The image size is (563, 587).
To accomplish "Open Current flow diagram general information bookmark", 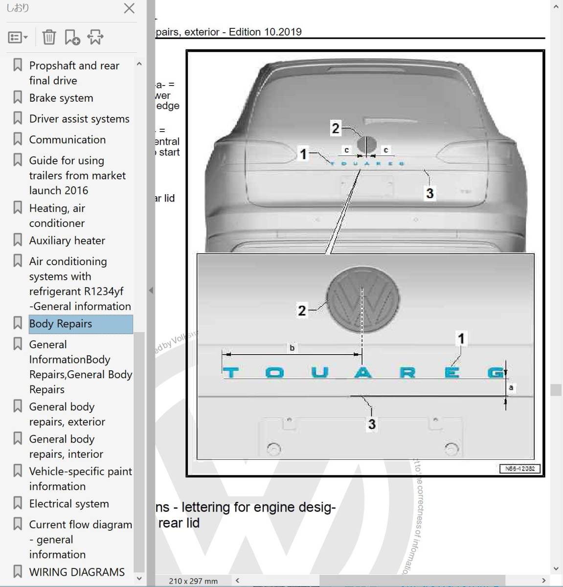I will pyautogui.click(x=81, y=539).
